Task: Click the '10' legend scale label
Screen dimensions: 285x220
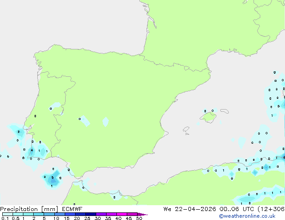Action: pos(56,218)
